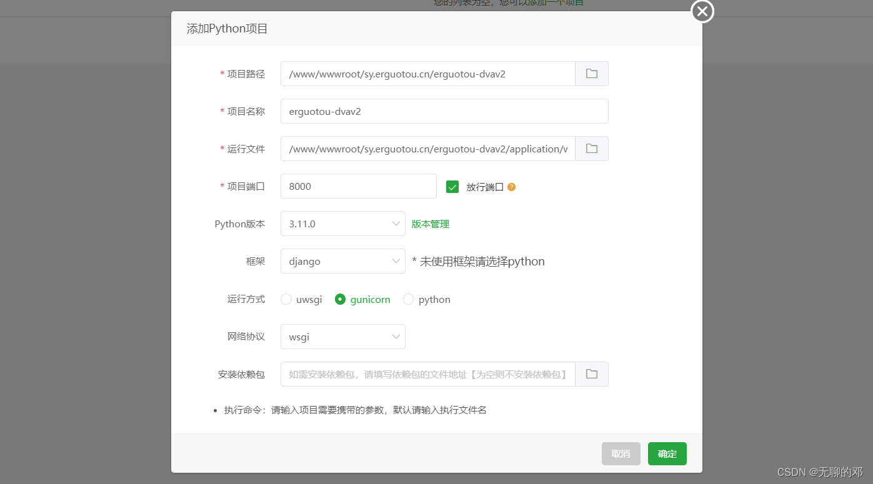The width and height of the screenshot is (873, 484).
Task: Focus the 项目名称 input erguotou-dvav2
Action: tap(444, 111)
